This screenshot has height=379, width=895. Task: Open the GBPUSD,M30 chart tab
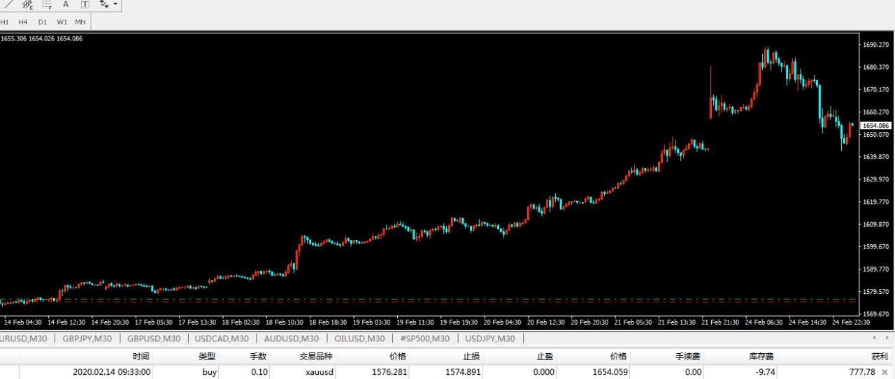tap(153, 339)
